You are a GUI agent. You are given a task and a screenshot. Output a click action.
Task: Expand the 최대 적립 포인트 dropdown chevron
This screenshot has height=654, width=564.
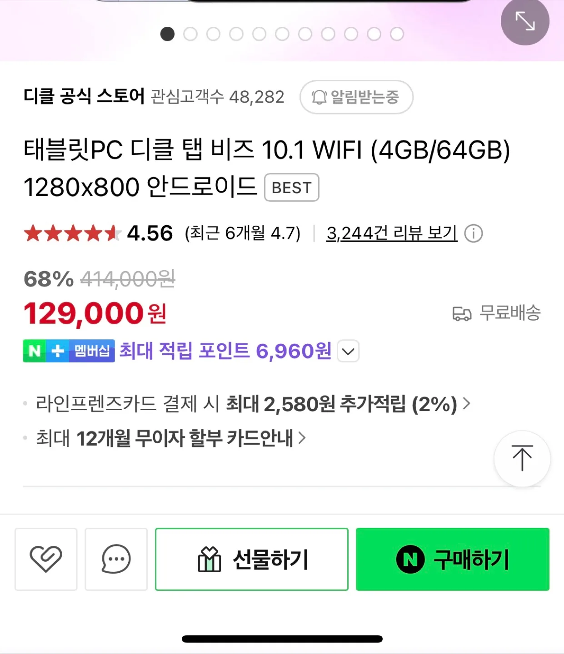point(348,351)
